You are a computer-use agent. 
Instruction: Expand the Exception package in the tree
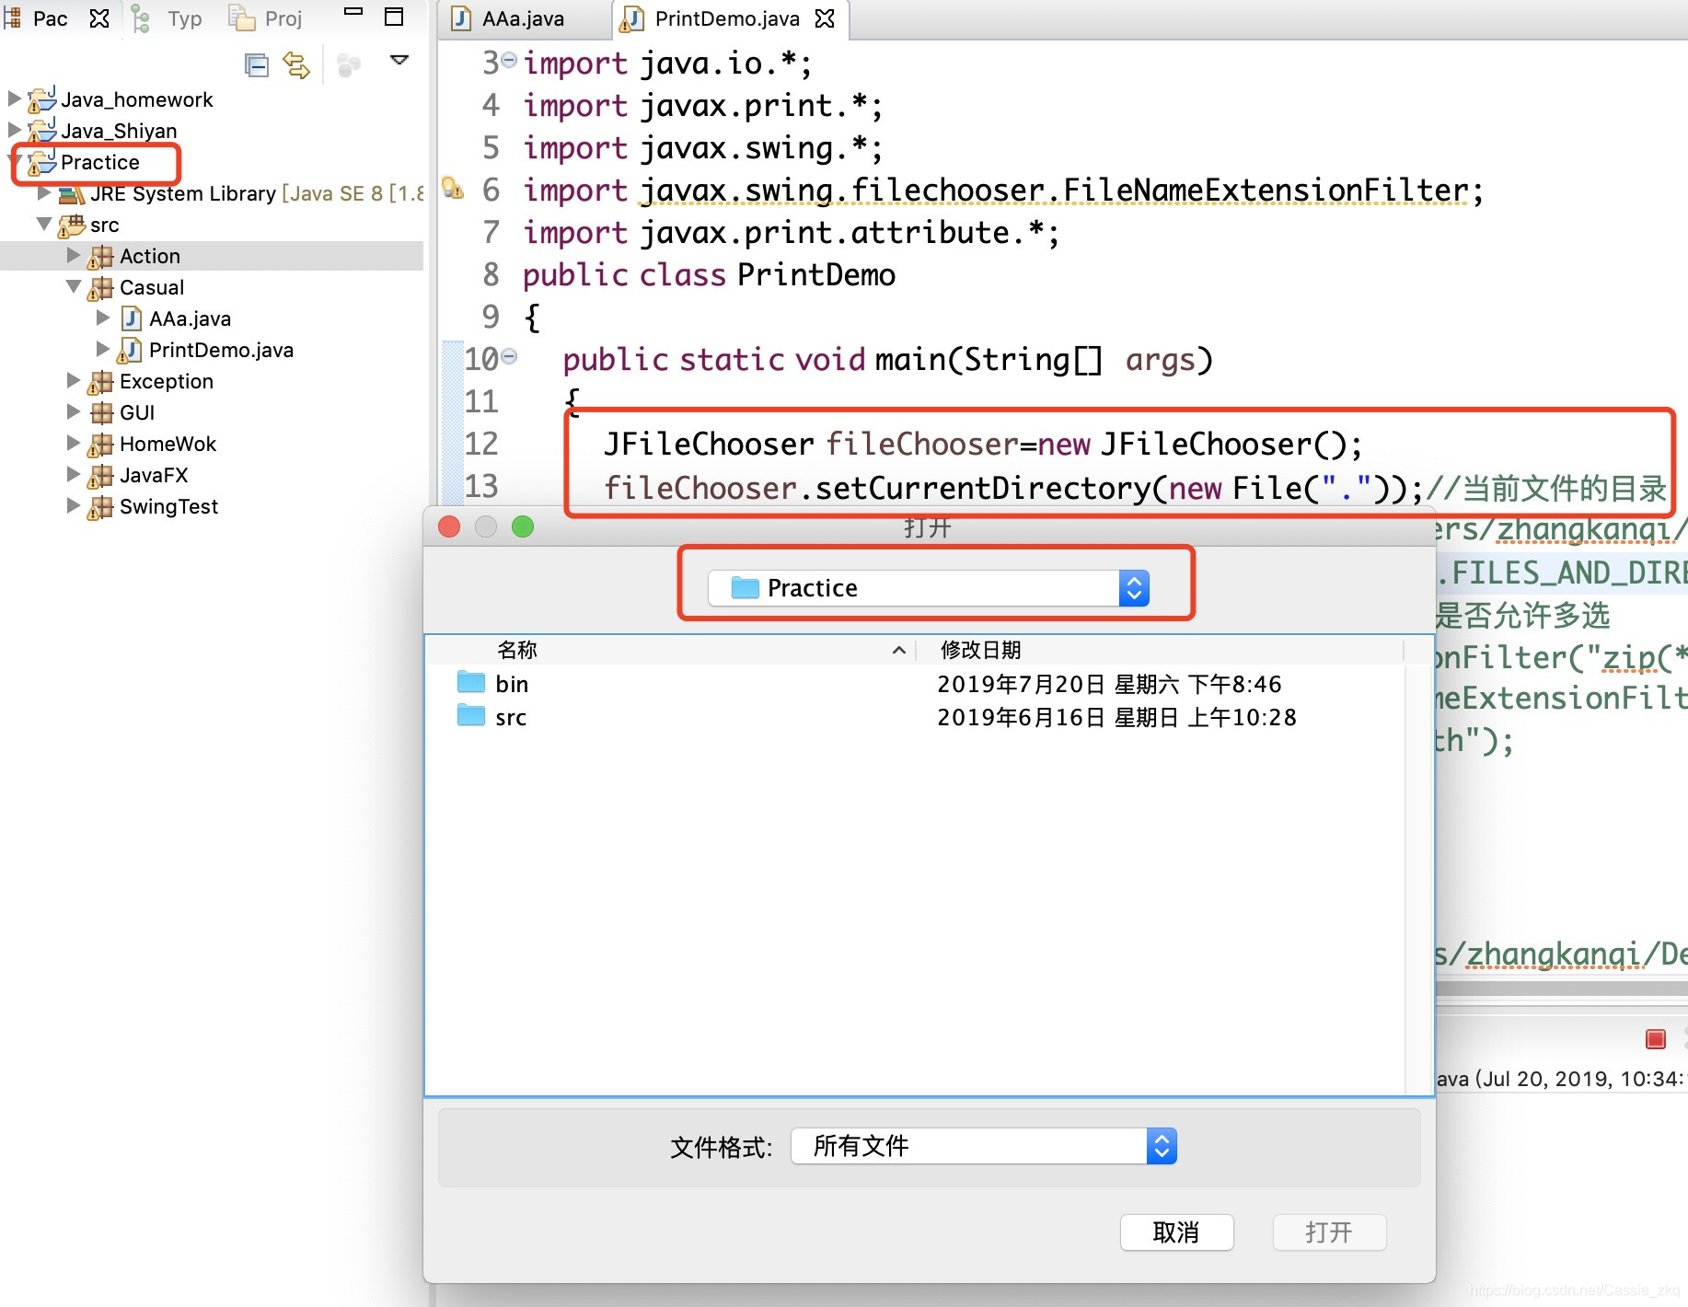[x=75, y=380]
